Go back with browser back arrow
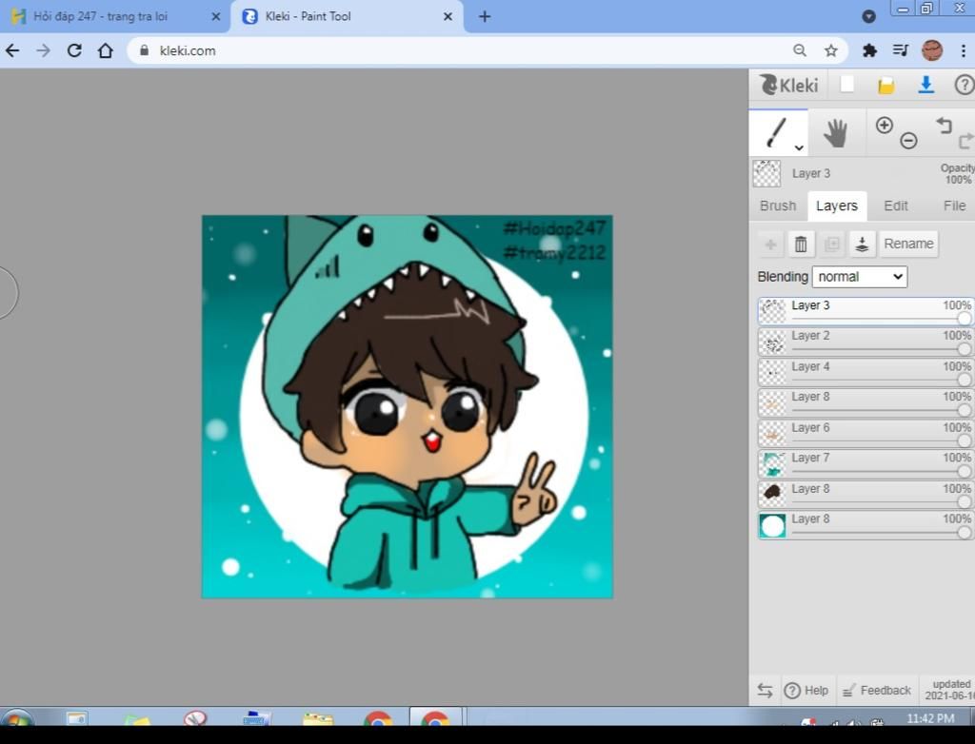This screenshot has height=744, width=975. pyautogui.click(x=12, y=50)
